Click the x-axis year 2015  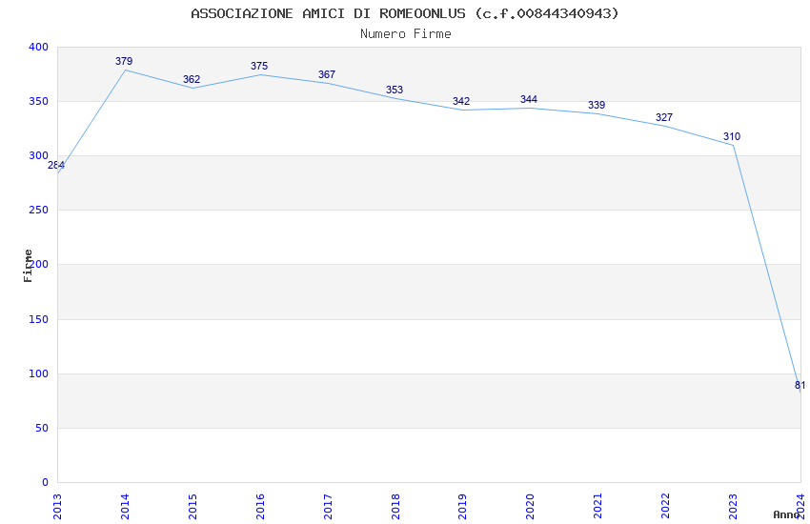(192, 507)
